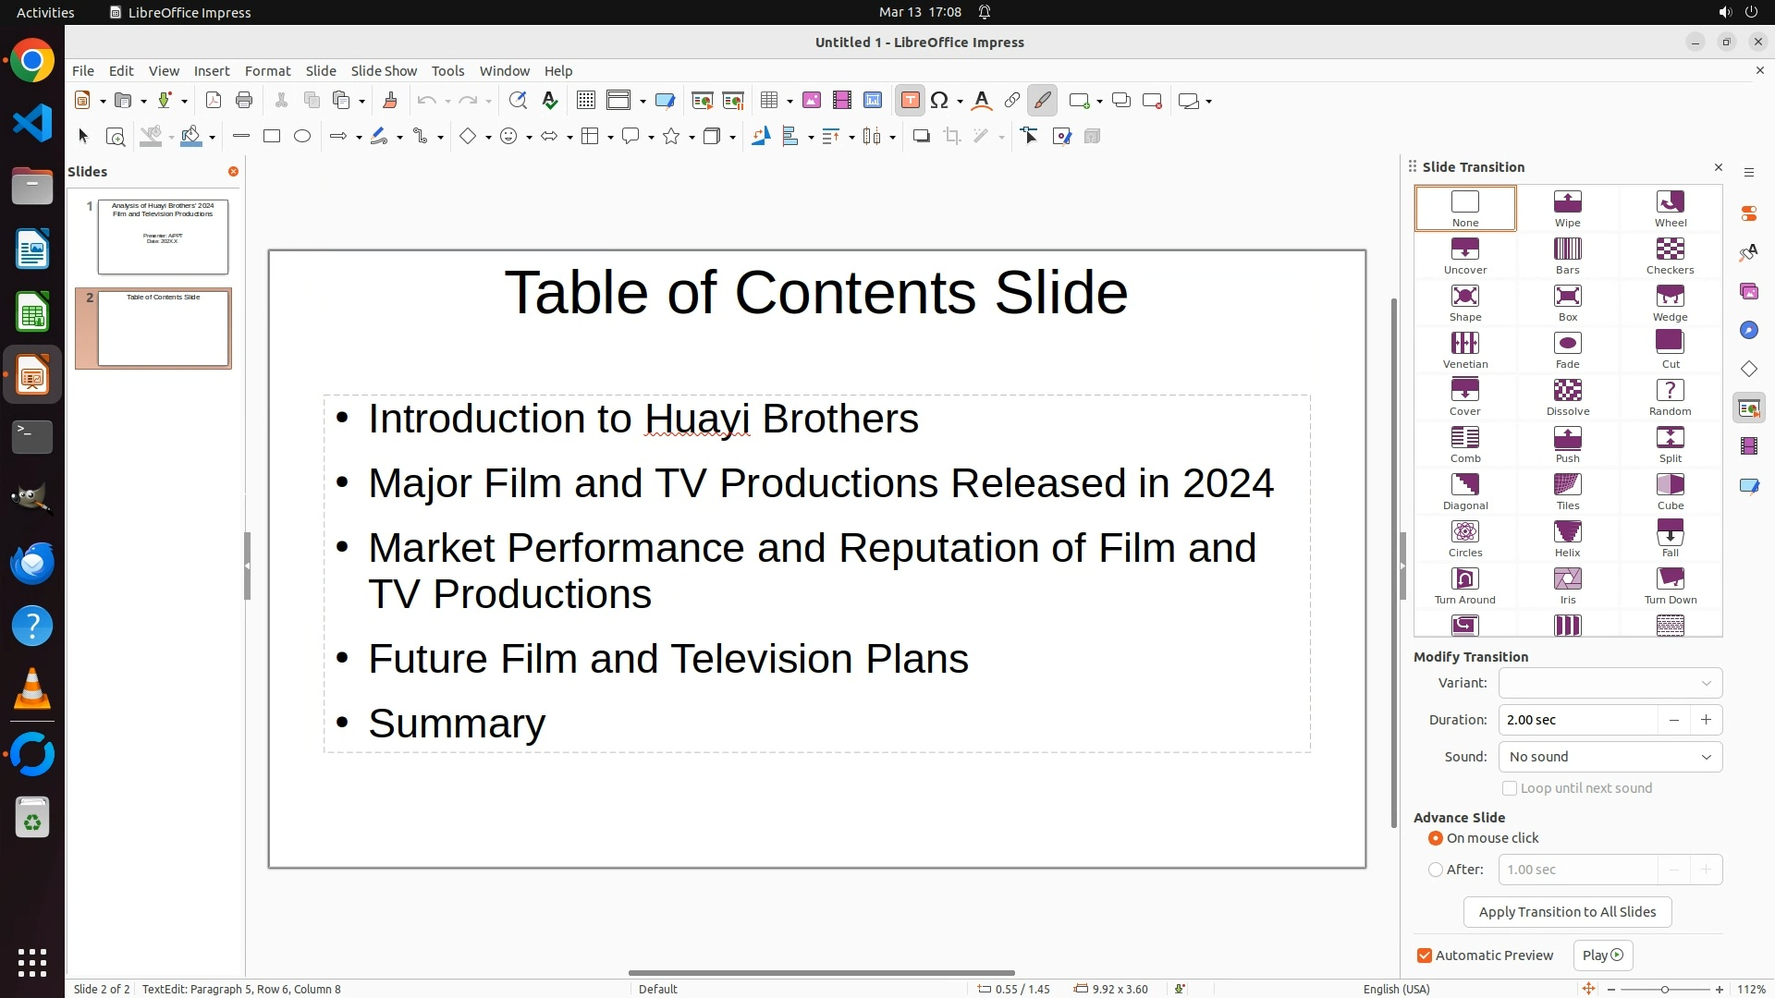This screenshot has height=998, width=1775.
Task: Open the Cube transition effect
Action: click(x=1670, y=491)
